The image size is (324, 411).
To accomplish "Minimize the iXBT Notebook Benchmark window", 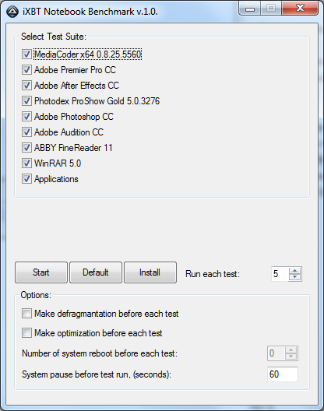I will click(250, 9).
